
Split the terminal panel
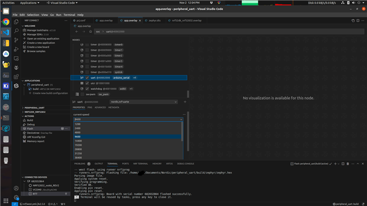[x=343, y=164]
